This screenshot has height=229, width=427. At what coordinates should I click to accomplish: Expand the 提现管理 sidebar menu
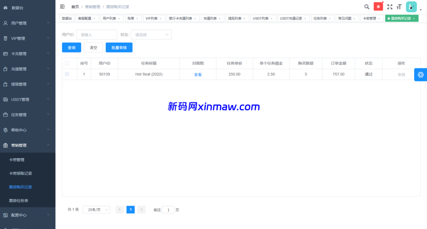point(48,84)
